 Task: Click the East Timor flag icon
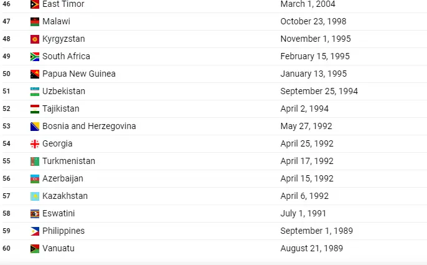pyautogui.click(x=35, y=4)
